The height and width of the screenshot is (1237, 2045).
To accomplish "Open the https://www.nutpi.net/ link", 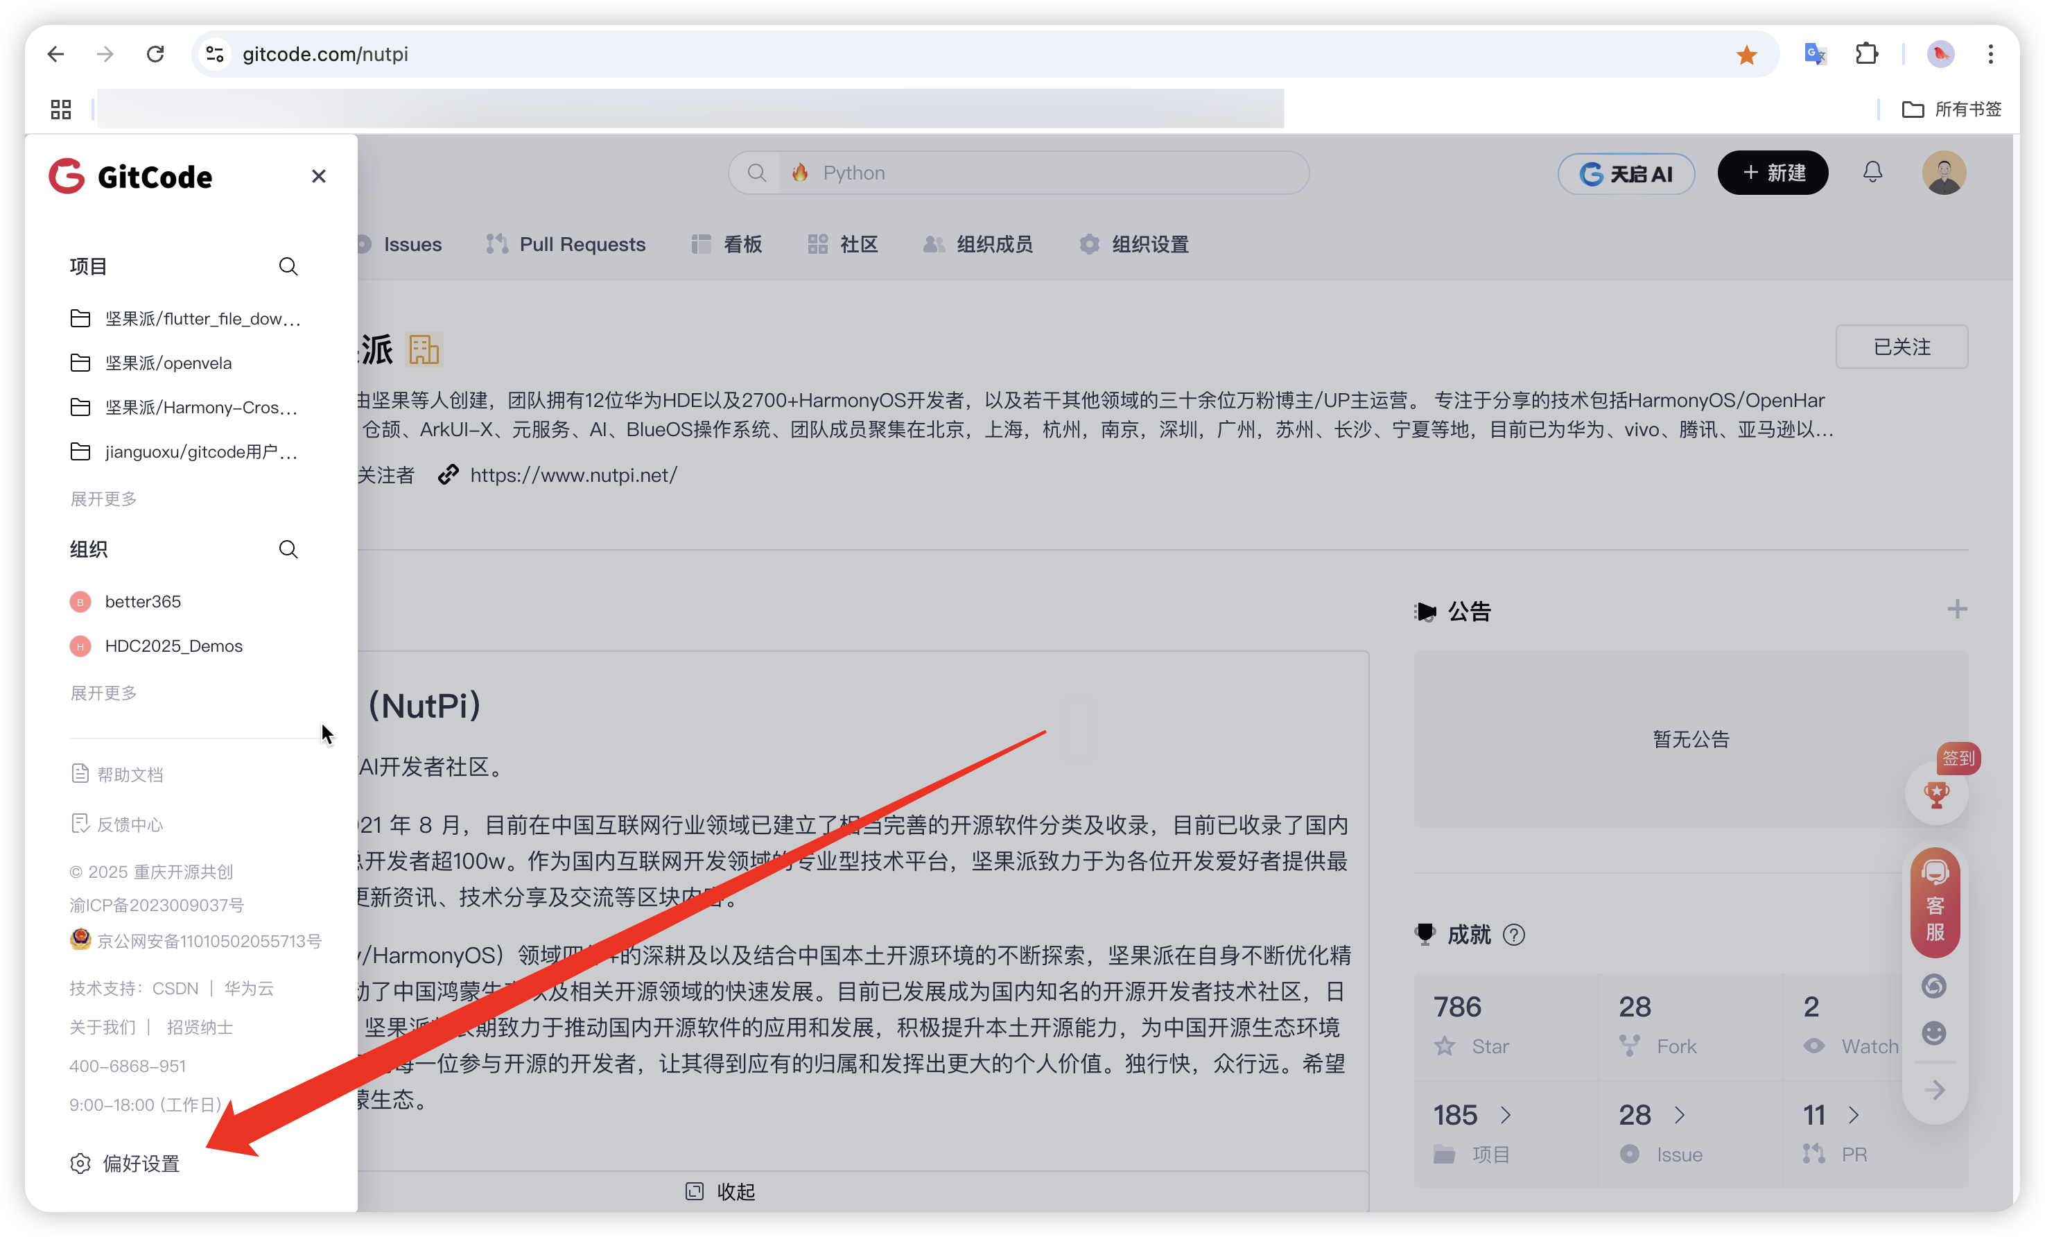I will [573, 475].
